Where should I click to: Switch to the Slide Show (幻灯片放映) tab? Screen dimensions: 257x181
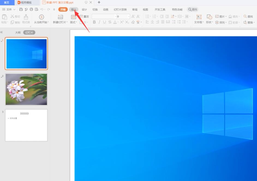click(x=120, y=10)
